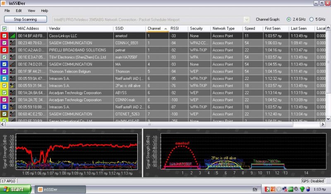Image resolution: width=331 pixels, height=194 pixels.
Task: Click the signal bars icon in the MA row
Action: [x=13, y=64]
